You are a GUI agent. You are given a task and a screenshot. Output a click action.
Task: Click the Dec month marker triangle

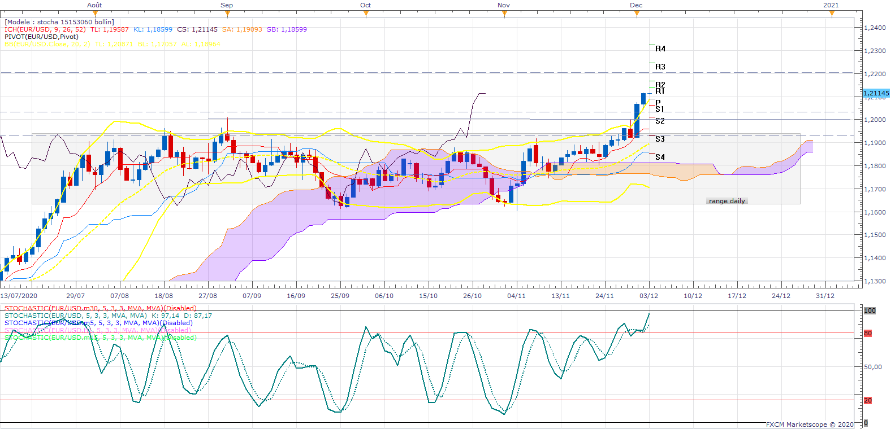click(637, 14)
